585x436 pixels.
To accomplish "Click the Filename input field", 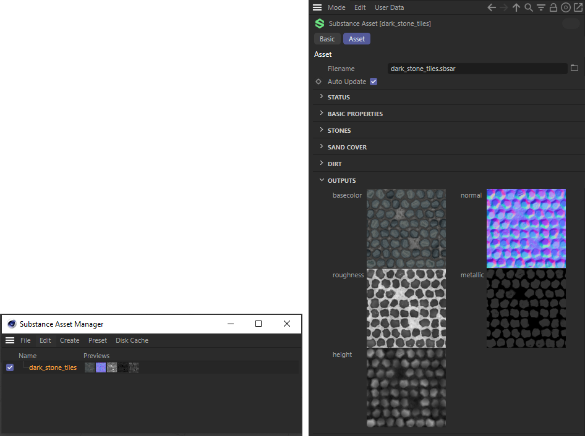I will point(477,69).
